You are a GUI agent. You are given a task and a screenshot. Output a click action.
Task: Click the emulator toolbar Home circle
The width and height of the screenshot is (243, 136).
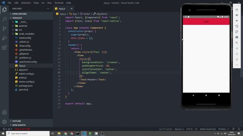[x=237, y=54]
